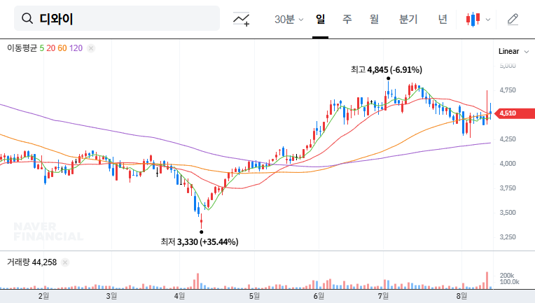Open the add comparison chart icon
The width and height of the screenshot is (535, 303).
242,20
